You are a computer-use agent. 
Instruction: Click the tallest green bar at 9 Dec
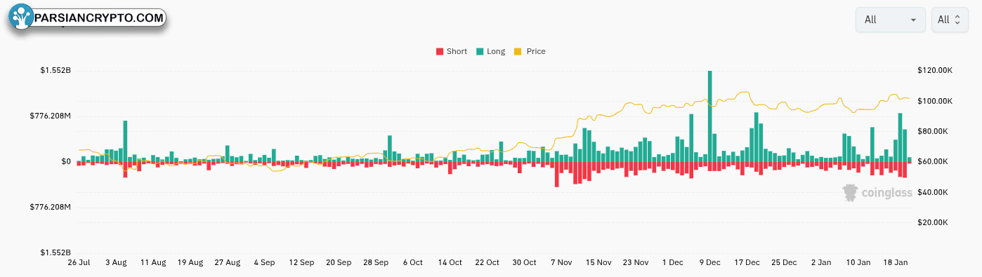[x=710, y=116]
